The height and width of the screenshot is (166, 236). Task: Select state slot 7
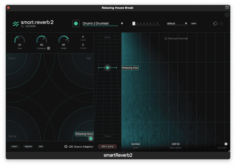[x=154, y=24]
